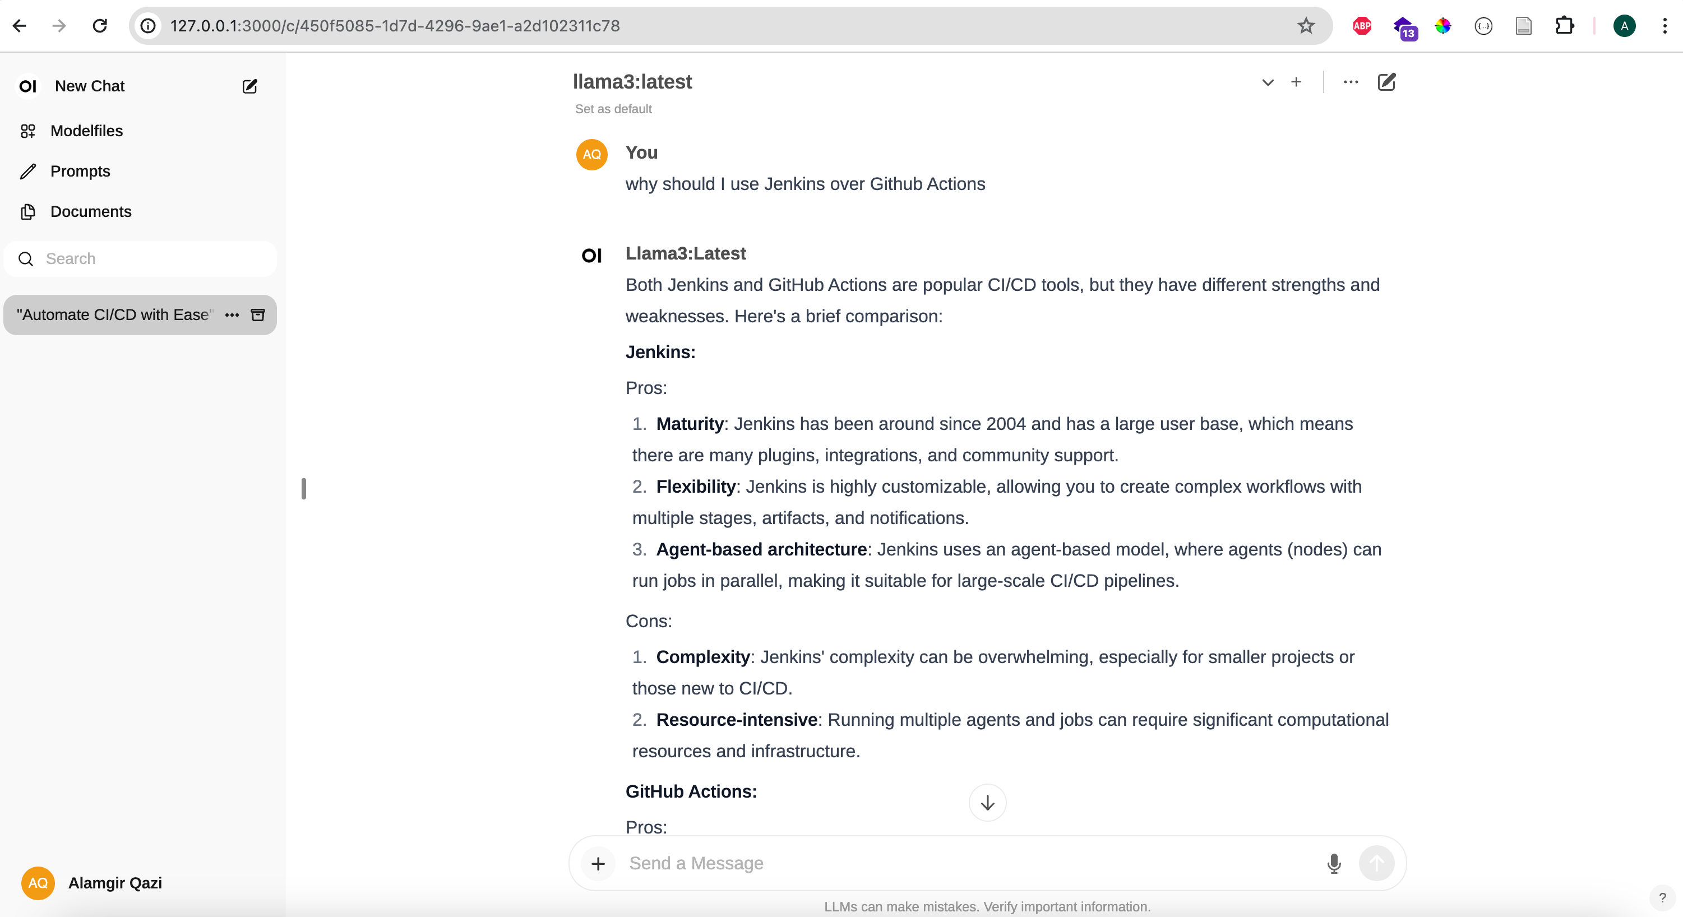Screen dimensions: 1683x917
Task: Click the browser forward arrow
Action: coord(59,26)
